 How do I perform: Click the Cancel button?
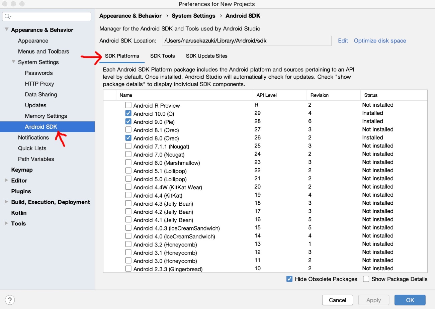click(x=338, y=300)
